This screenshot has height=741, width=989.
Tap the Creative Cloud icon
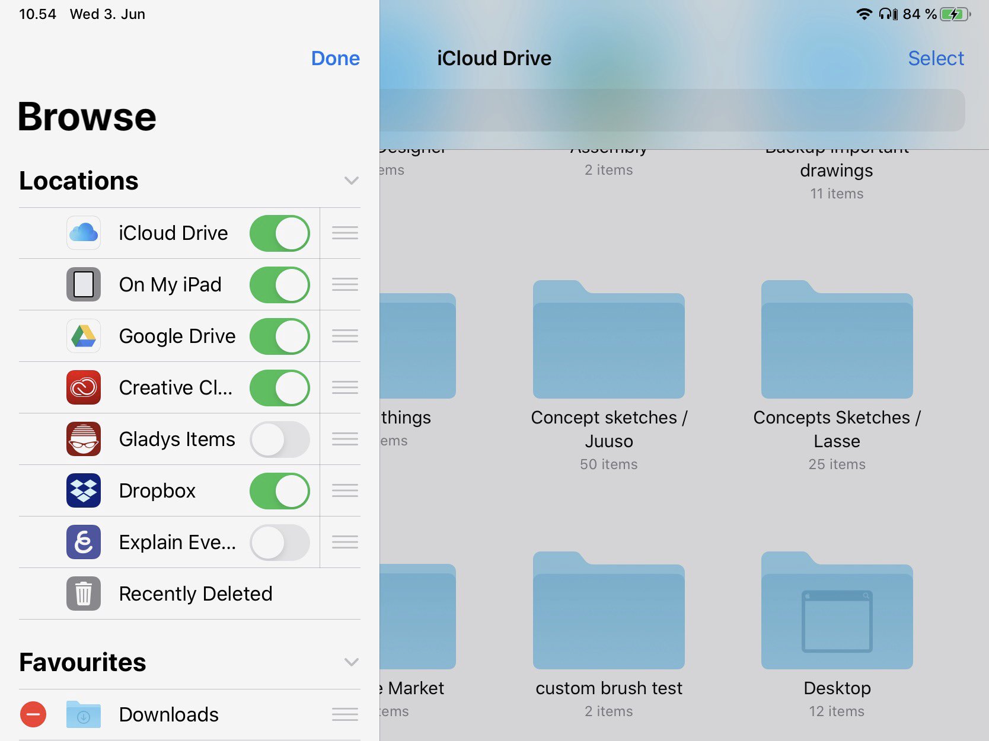(84, 387)
